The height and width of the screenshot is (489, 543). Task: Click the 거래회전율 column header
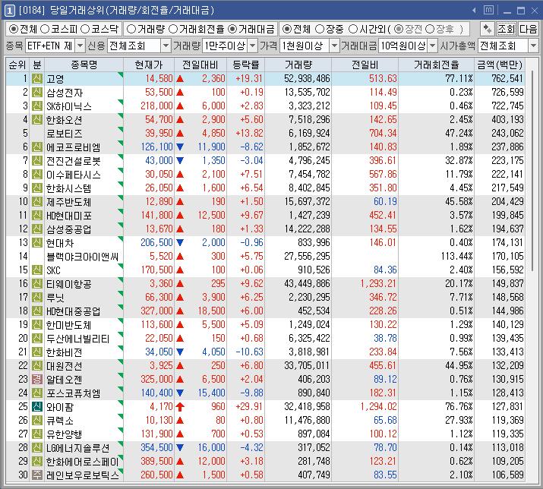coord(437,65)
